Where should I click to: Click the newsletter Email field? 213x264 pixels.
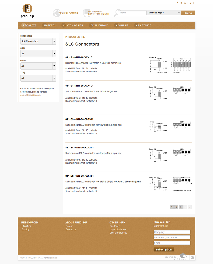[x=172, y=243]
